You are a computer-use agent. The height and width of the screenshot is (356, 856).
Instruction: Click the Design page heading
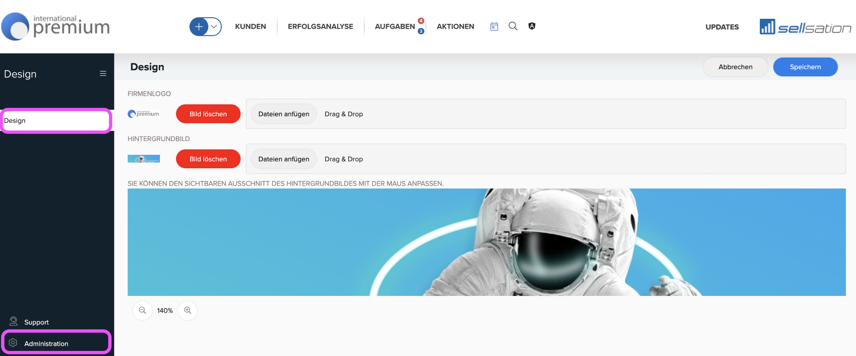pos(147,67)
